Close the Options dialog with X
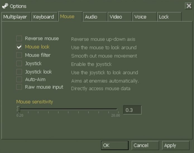The height and width of the screenshot is (153, 194). point(188,6)
